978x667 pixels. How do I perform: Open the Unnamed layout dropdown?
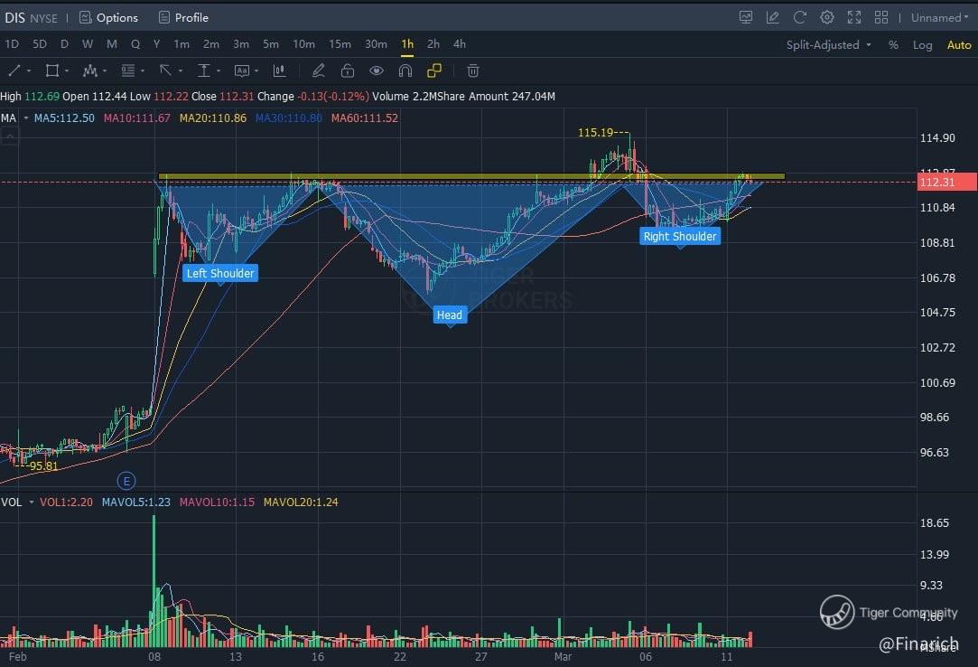pos(940,17)
